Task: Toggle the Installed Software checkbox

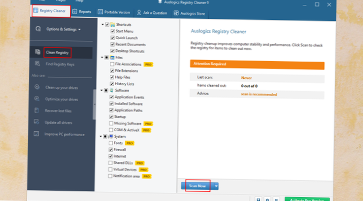Action: coord(111,103)
